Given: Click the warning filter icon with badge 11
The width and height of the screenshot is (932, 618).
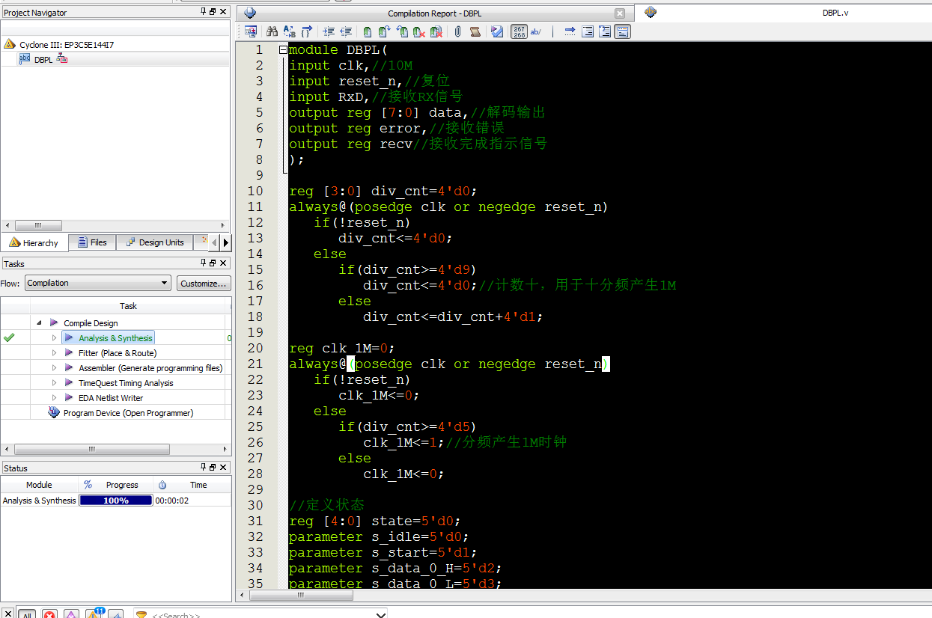Looking at the screenshot, I should 94,614.
